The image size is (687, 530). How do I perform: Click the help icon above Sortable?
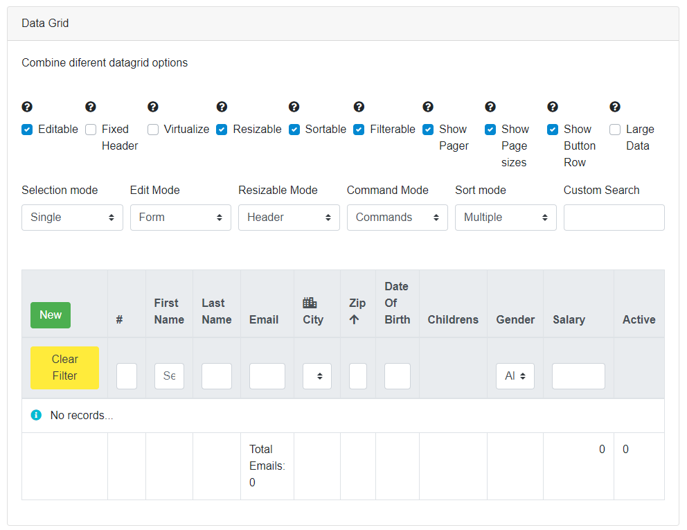[294, 107]
